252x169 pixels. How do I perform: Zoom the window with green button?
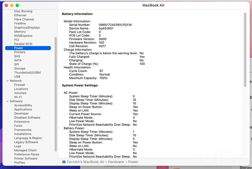17,6
